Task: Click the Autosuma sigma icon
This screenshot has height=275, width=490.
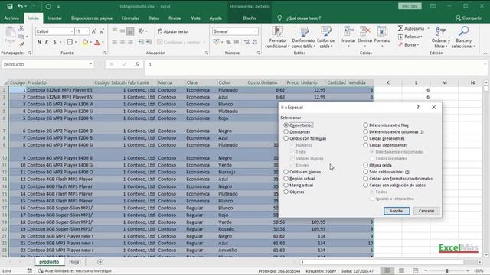Action: tap(400, 28)
